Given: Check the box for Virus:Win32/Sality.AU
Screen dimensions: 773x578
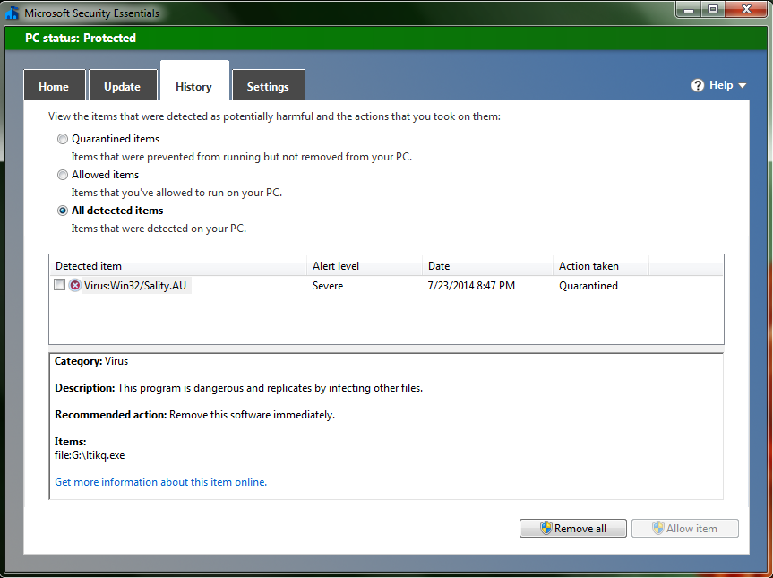Looking at the screenshot, I should click(x=60, y=285).
